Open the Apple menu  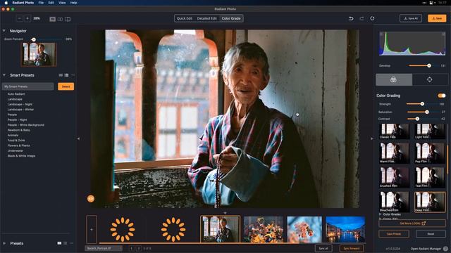click(6, 3)
